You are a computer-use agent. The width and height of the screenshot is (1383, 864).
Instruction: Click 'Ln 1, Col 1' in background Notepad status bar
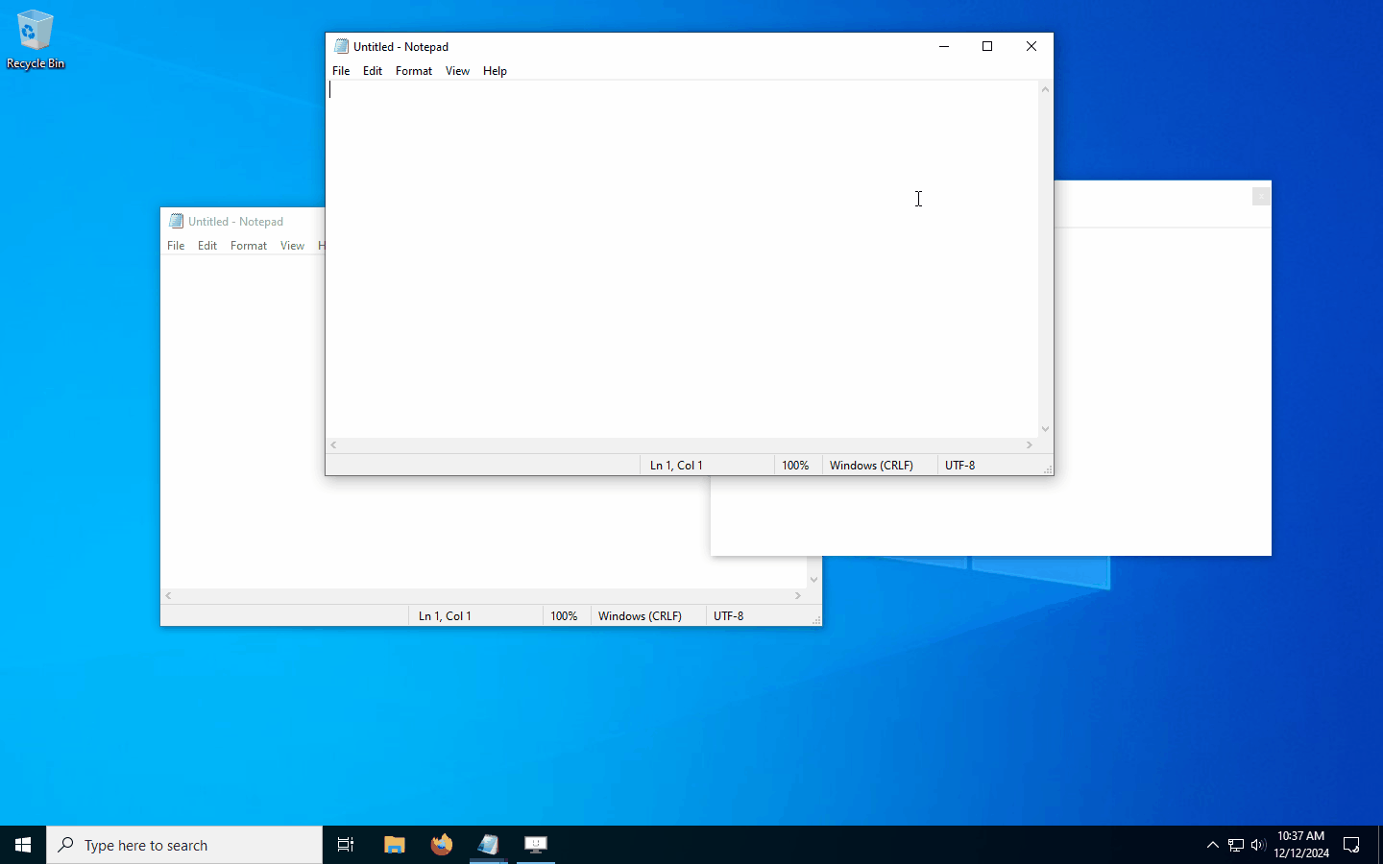point(445,616)
